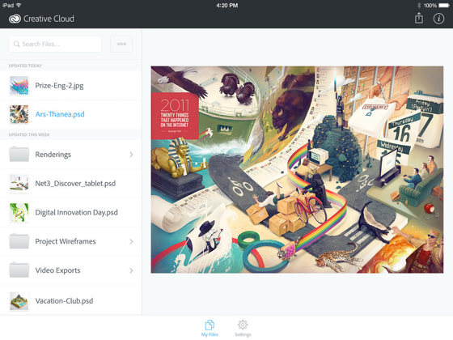Switch to the My Files tab
453x340 pixels.
(x=210, y=328)
